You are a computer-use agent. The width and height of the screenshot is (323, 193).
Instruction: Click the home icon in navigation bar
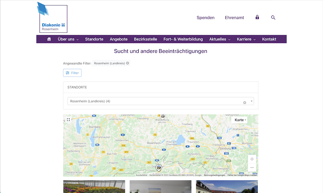49,39
